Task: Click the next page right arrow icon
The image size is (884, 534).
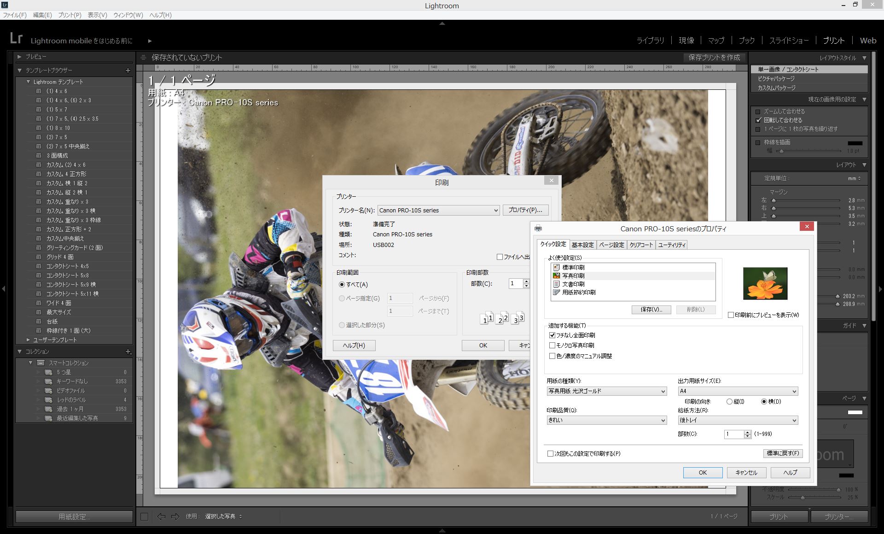Action: [x=175, y=516]
